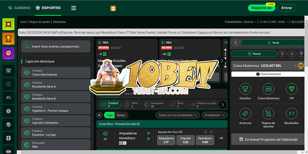
Task: Open Regras de aposta link
Action: click(x=40, y=22)
